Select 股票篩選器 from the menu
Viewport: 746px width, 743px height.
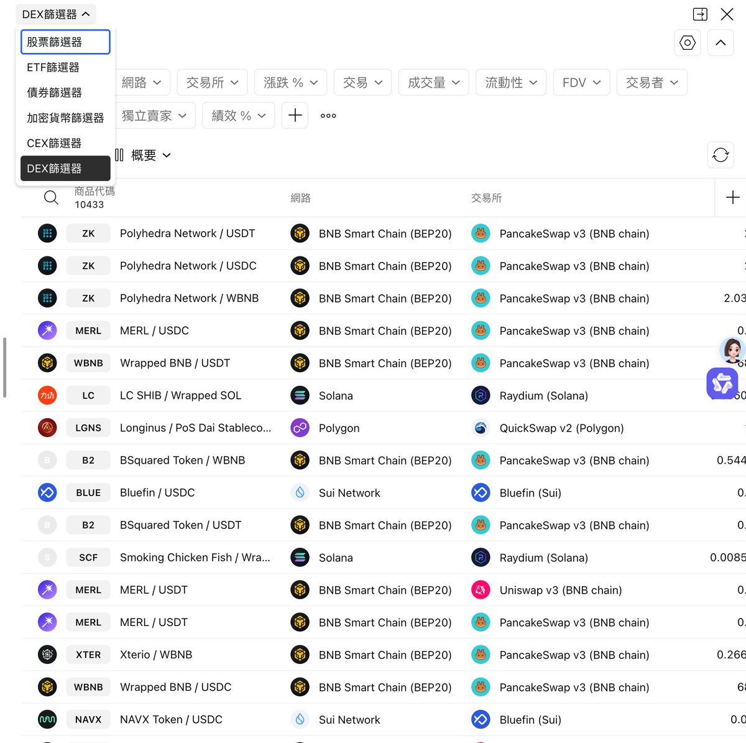[65, 42]
